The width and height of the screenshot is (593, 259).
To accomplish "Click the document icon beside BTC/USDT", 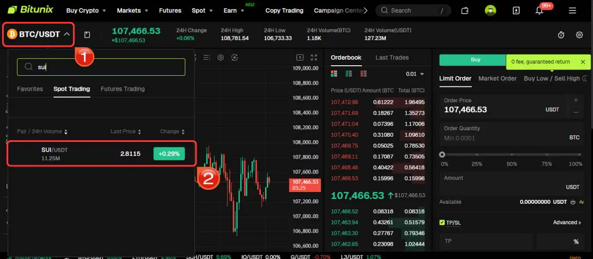I will tap(87, 35).
